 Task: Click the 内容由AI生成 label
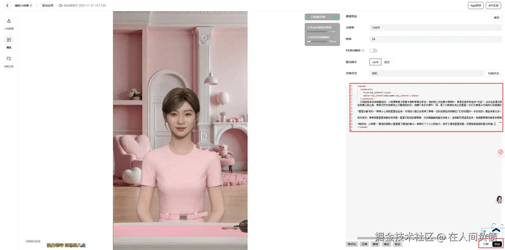point(33,241)
